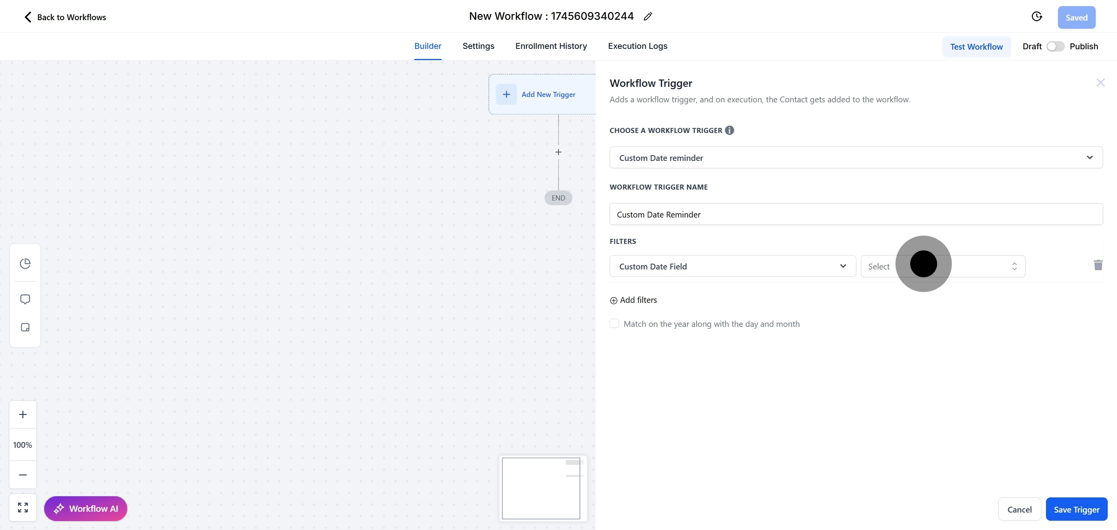Zoom in on the canvas using the plus button

[x=23, y=414]
